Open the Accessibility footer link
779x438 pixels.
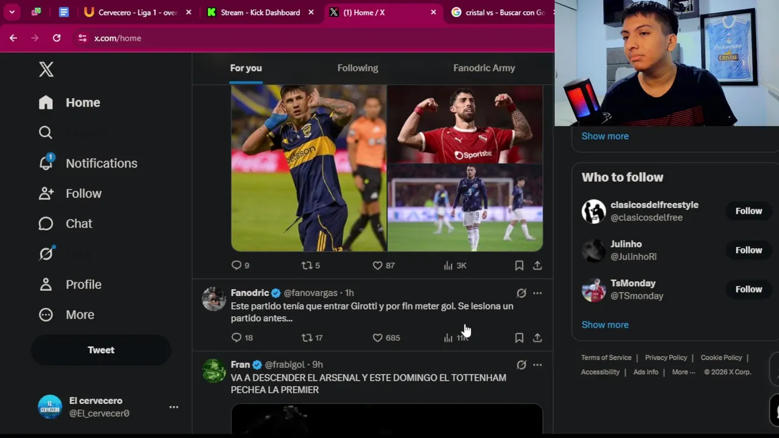pyautogui.click(x=600, y=372)
